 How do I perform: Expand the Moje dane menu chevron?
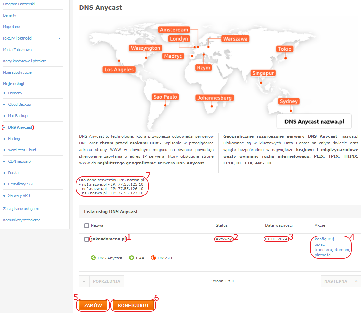coord(59,27)
